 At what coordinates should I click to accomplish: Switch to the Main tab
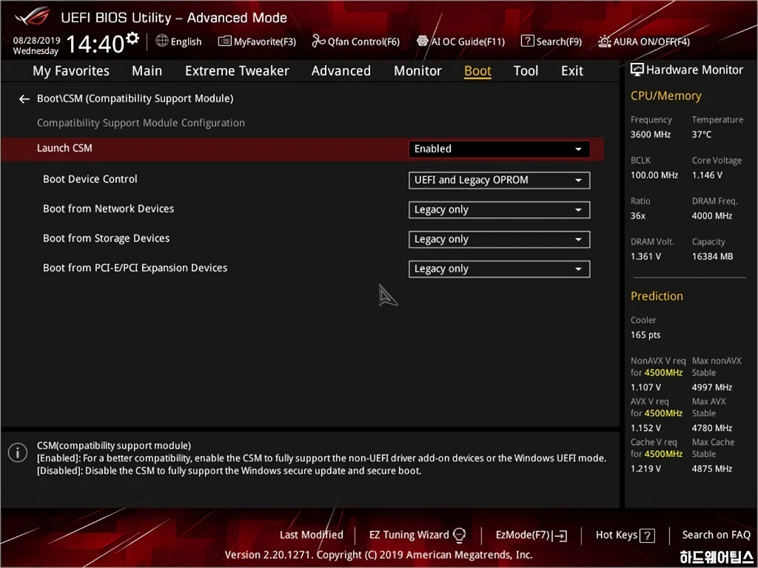[x=147, y=70]
